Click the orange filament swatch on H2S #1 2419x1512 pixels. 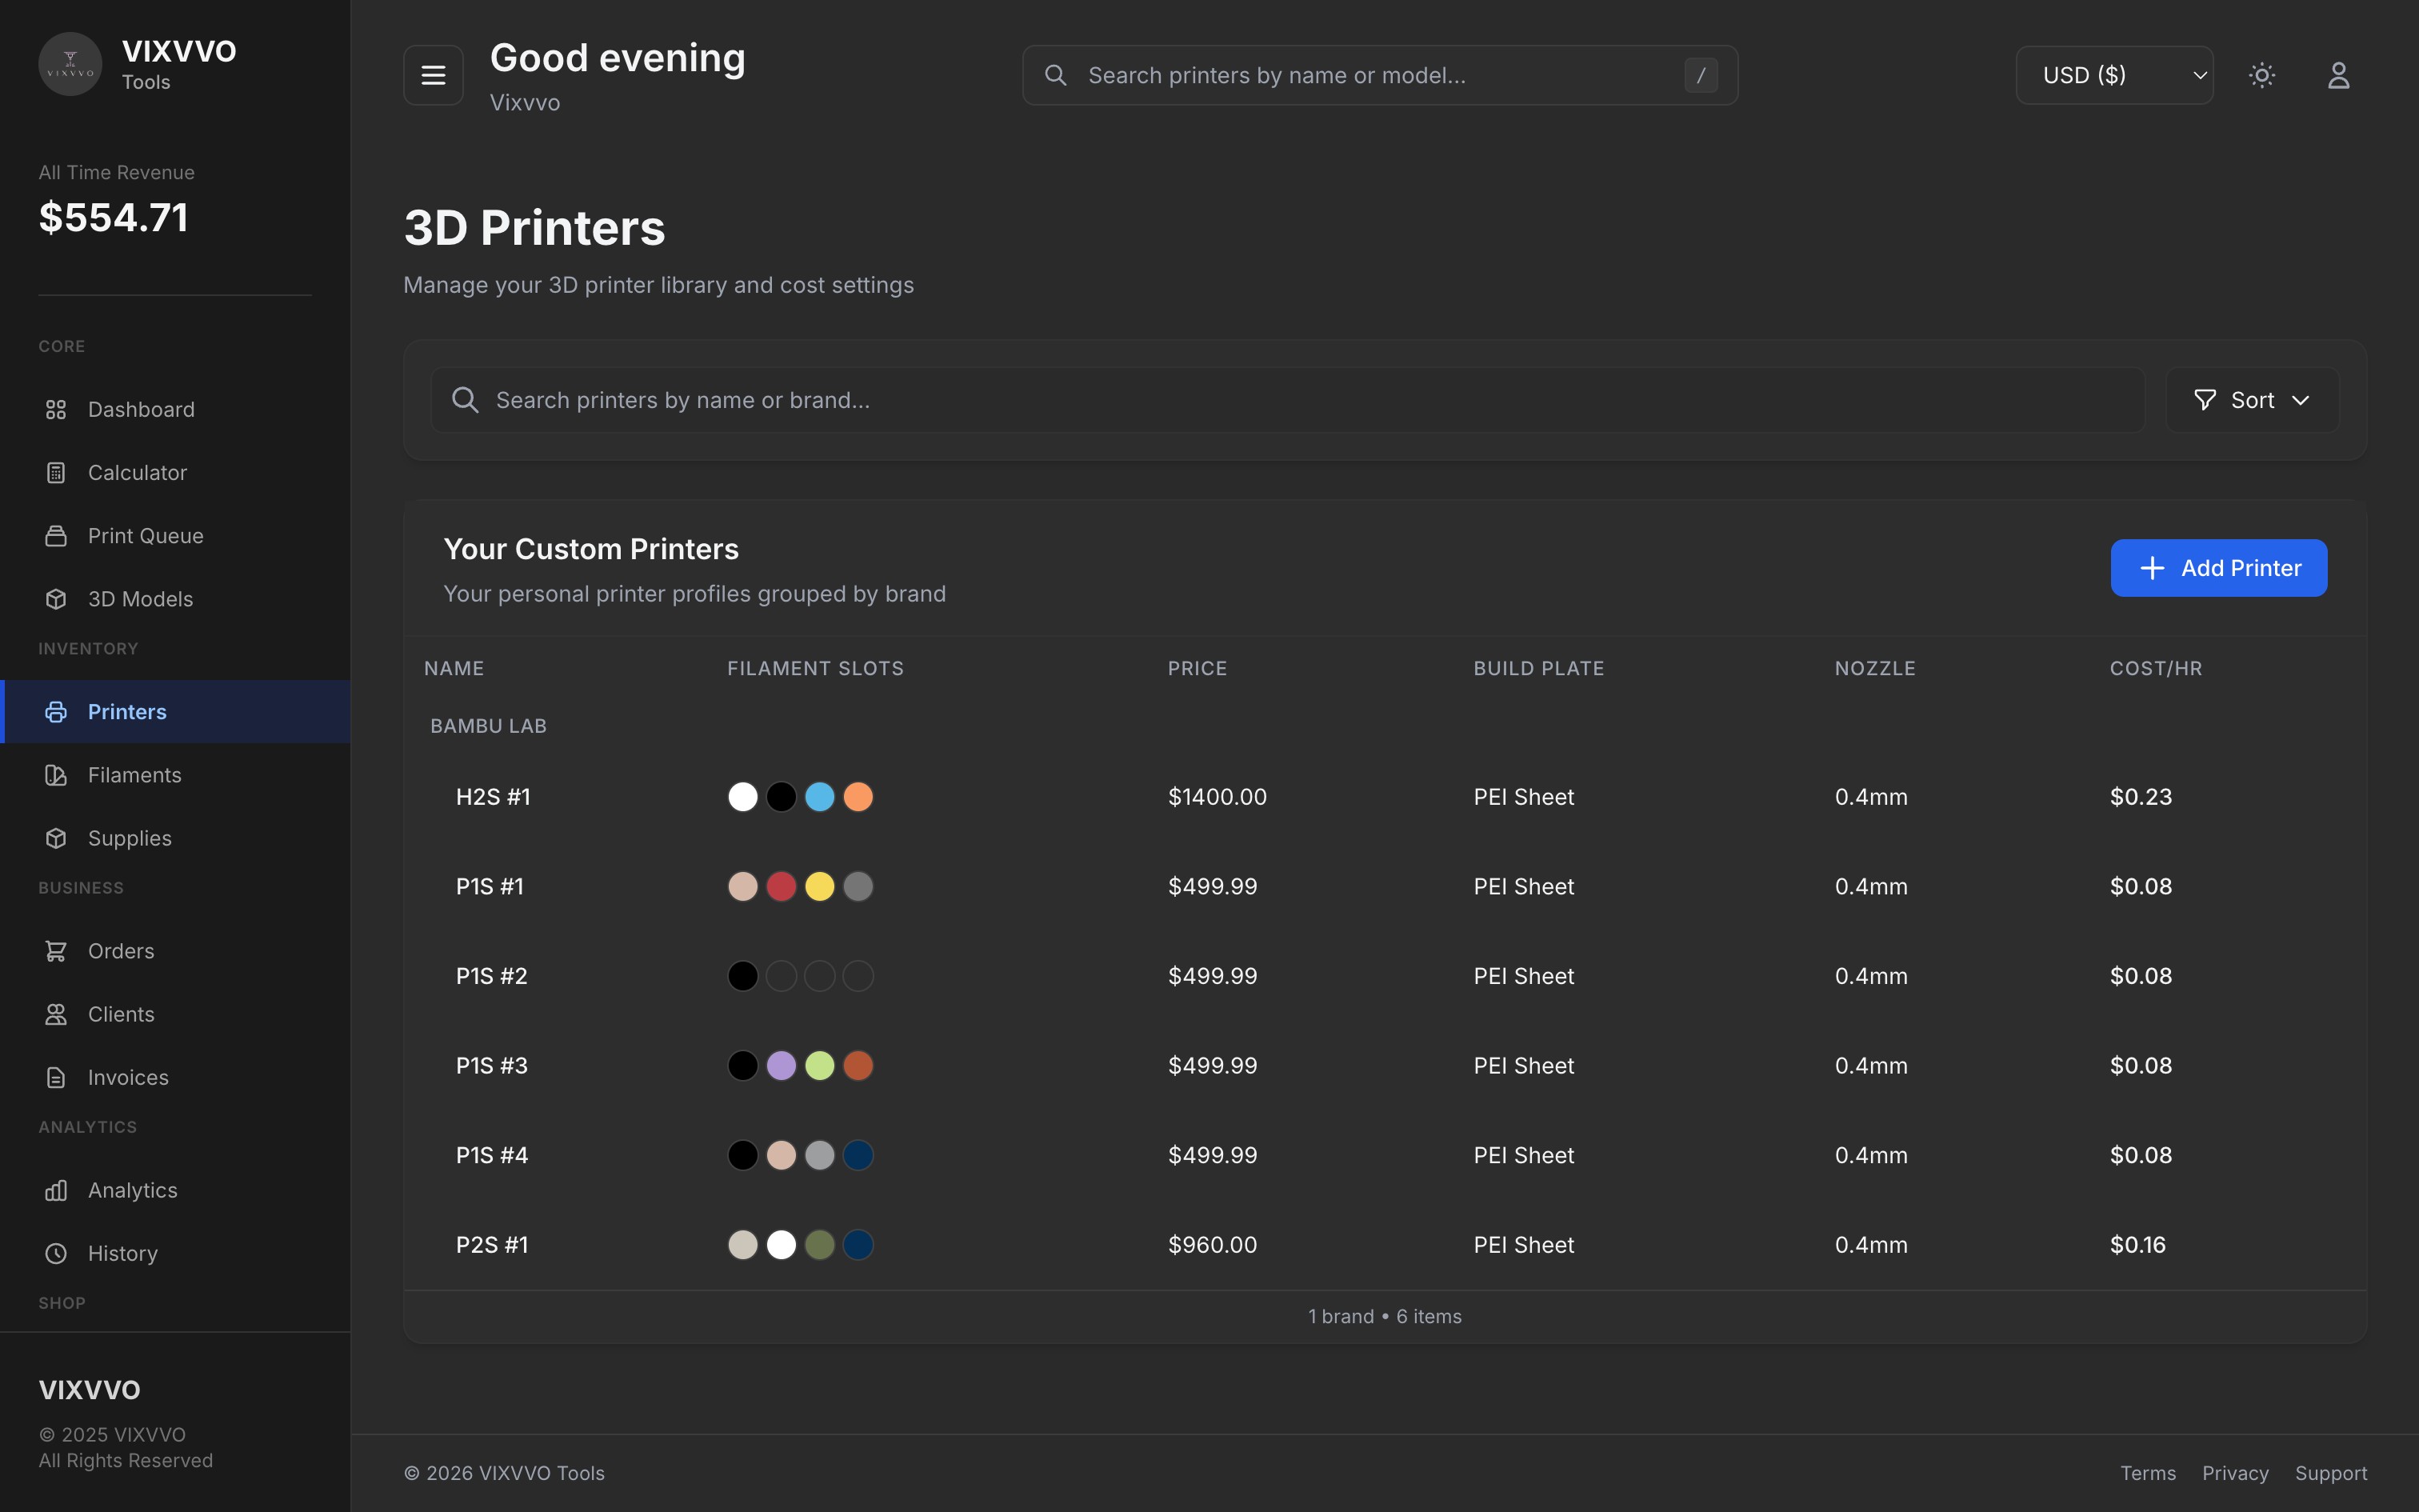click(858, 797)
